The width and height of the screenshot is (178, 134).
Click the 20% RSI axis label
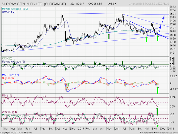[x=173, y=107]
